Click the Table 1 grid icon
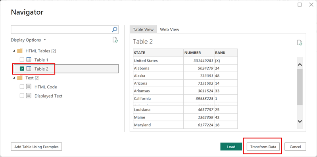317x157 pixels. 29,60
